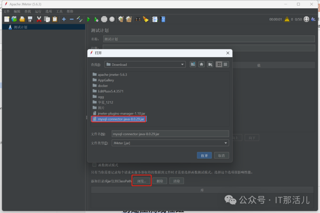Open the Templates icon in toolbar
320x213 pixels.
(14, 19)
